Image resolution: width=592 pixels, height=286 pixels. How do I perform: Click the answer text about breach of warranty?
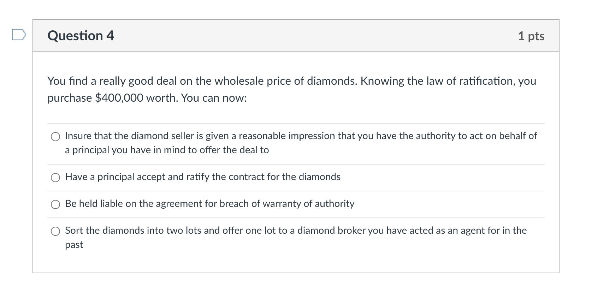(209, 204)
